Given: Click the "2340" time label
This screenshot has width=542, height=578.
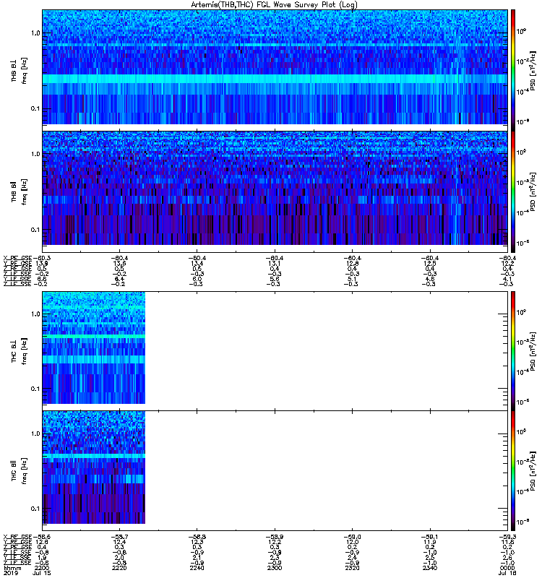Looking at the screenshot, I should (x=429, y=568).
